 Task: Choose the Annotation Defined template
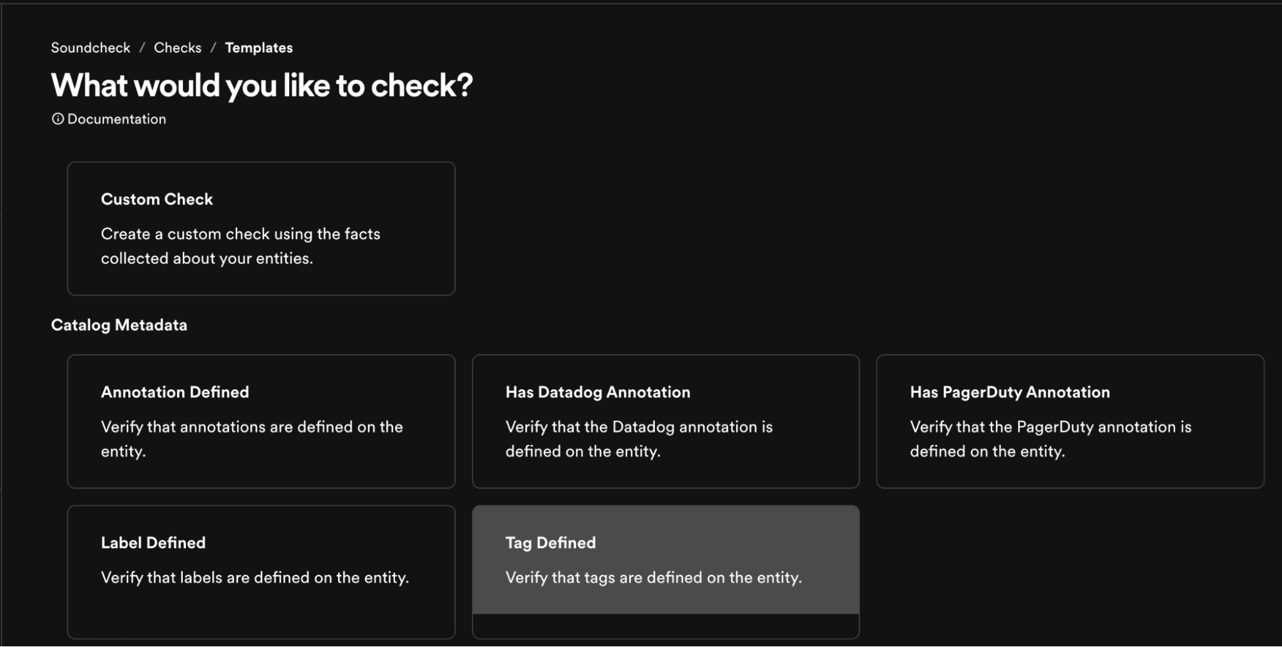click(x=261, y=420)
